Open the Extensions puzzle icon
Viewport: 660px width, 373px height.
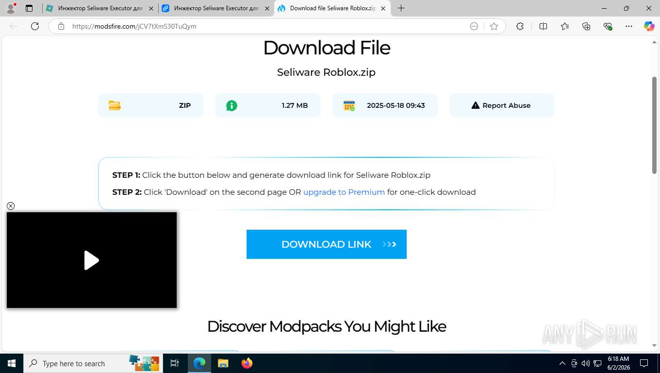[x=520, y=26]
